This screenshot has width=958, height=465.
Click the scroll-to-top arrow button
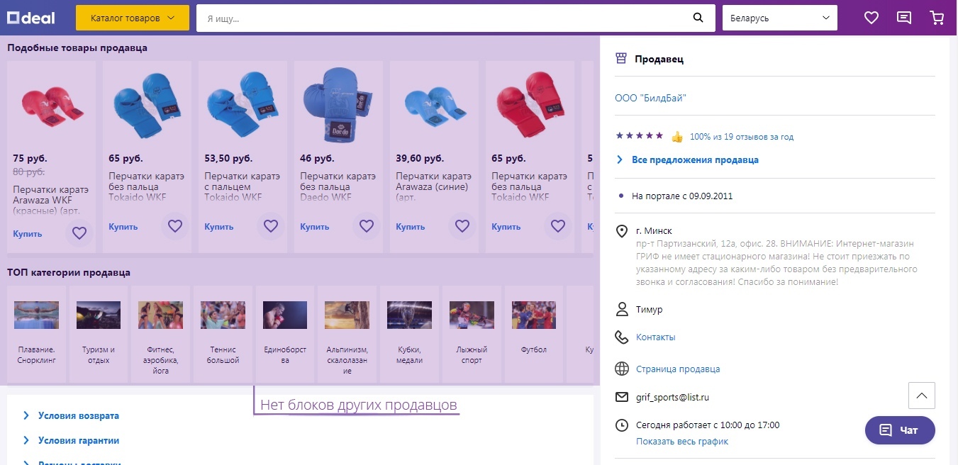click(x=922, y=396)
